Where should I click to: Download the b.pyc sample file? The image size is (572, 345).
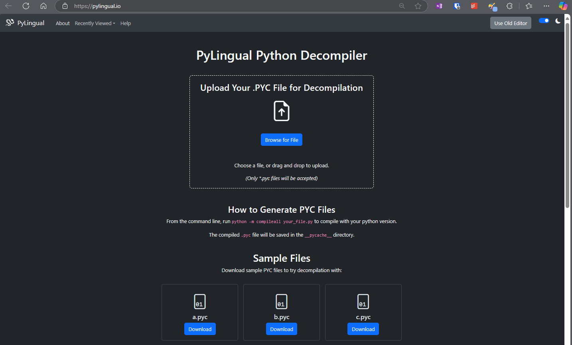click(282, 329)
